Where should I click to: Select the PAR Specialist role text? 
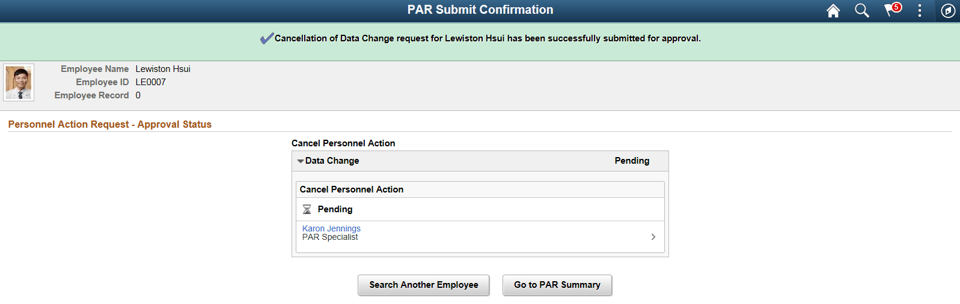[x=330, y=237]
